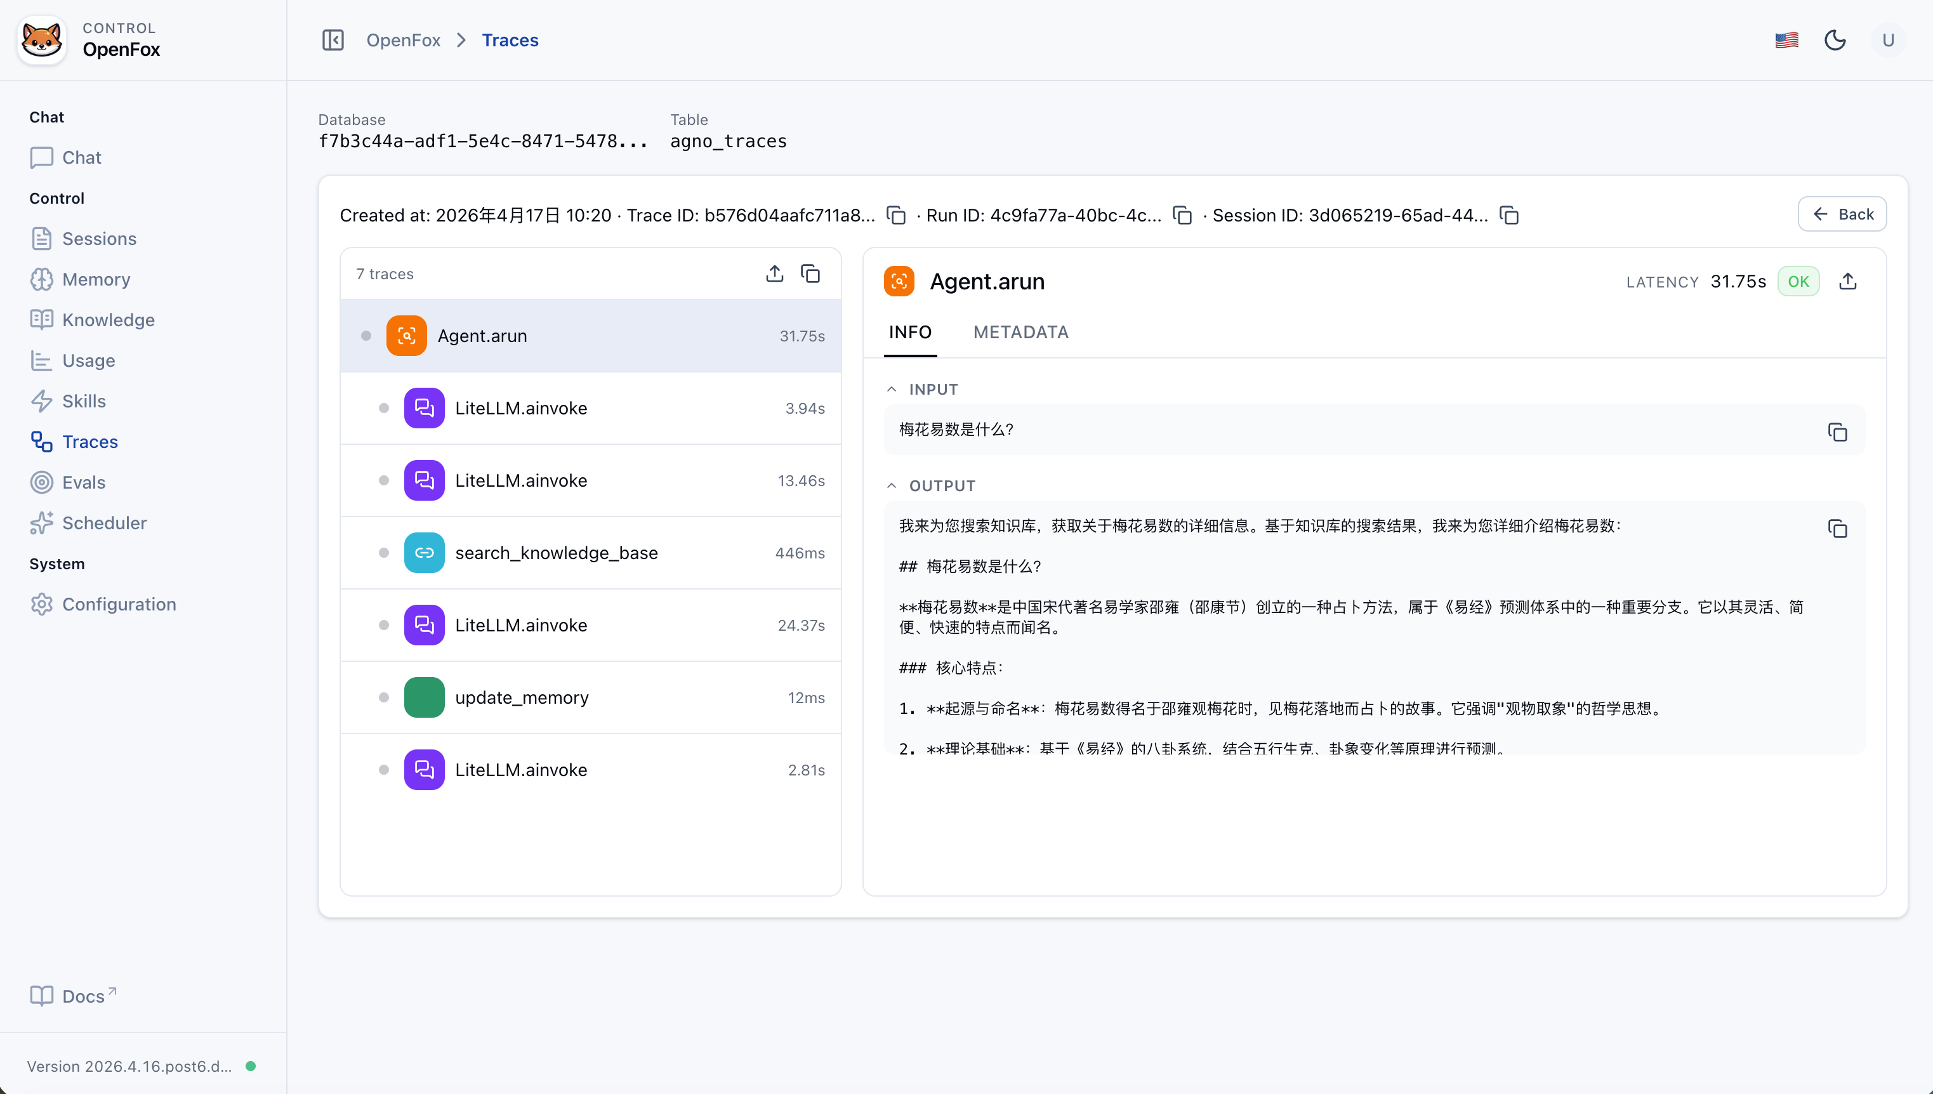Toggle the sidebar collapse control

[x=333, y=40]
